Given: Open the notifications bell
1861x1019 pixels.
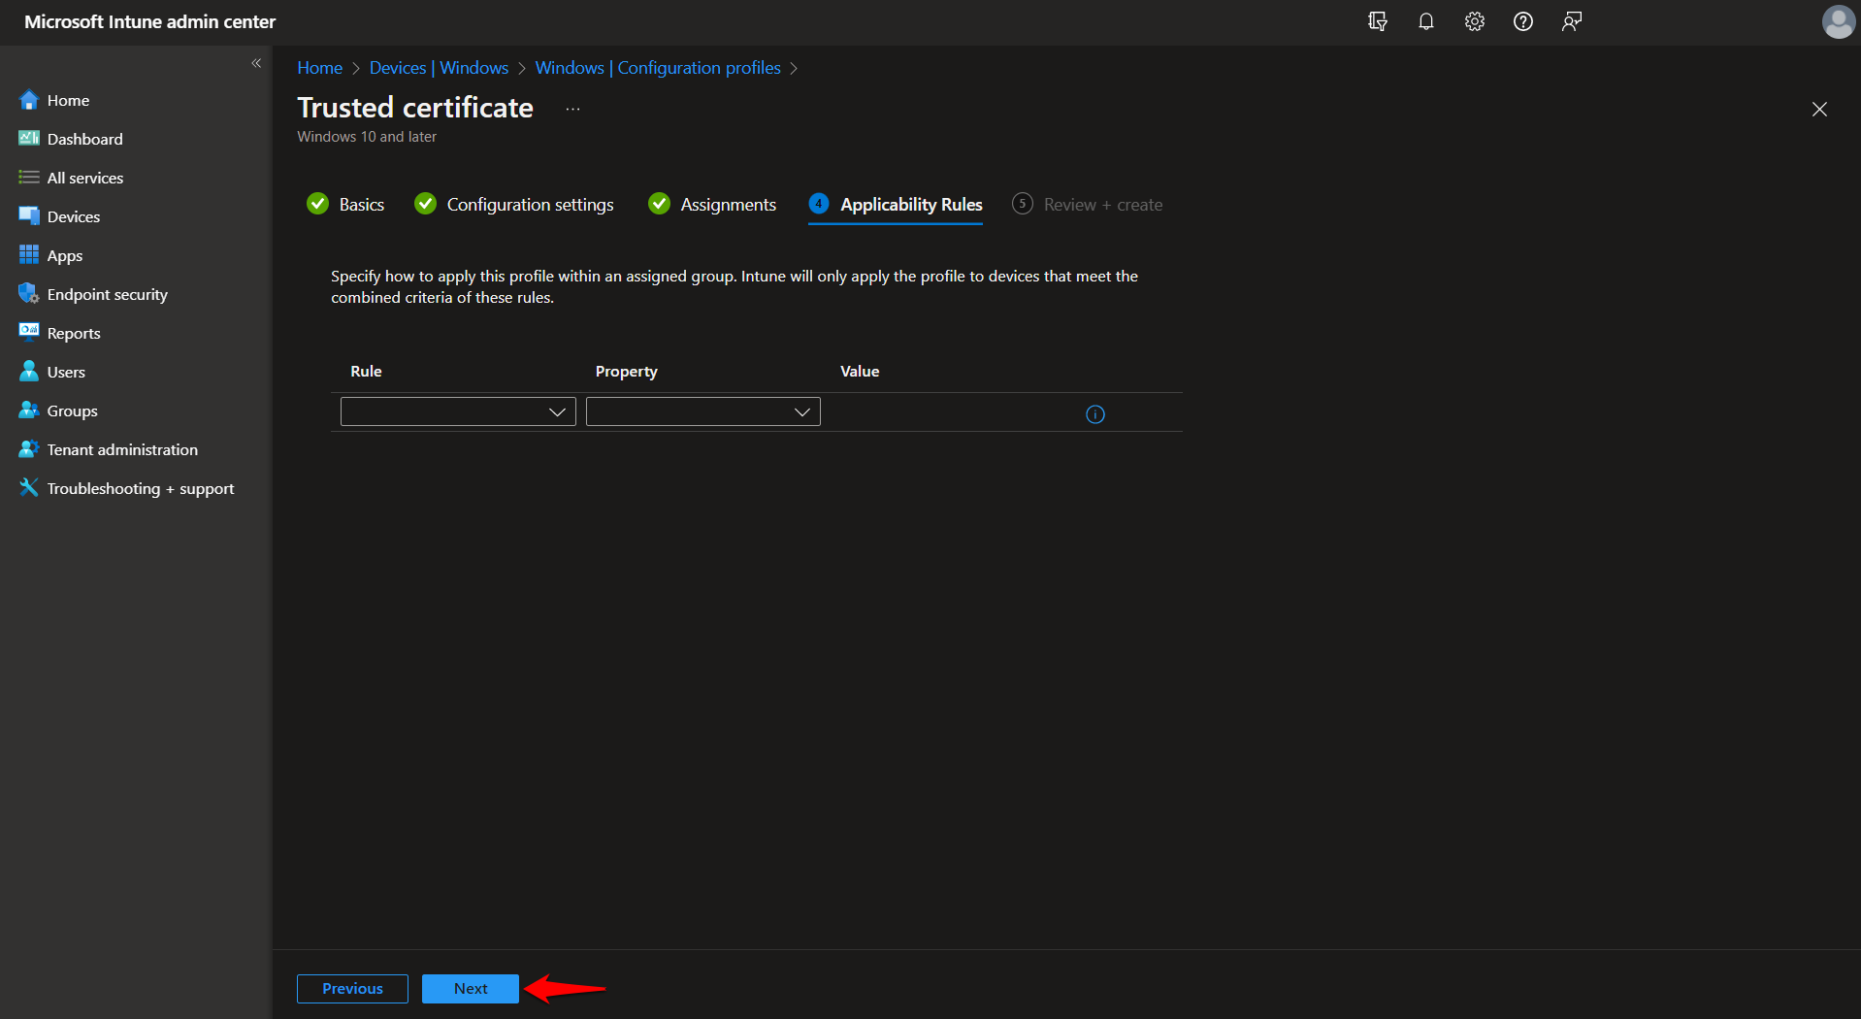Looking at the screenshot, I should pos(1426,20).
